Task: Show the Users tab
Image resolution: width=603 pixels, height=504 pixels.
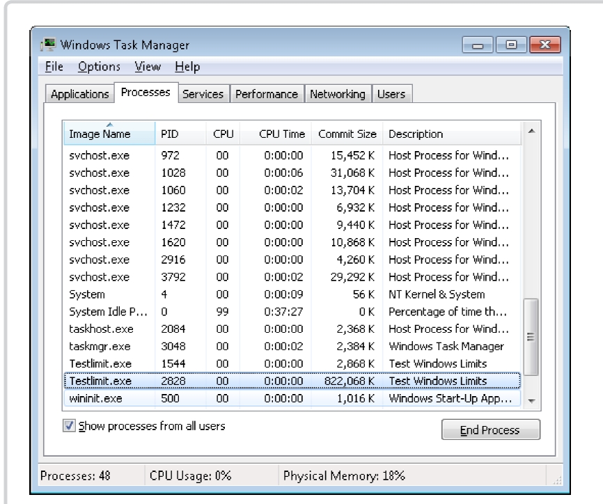Action: [391, 94]
